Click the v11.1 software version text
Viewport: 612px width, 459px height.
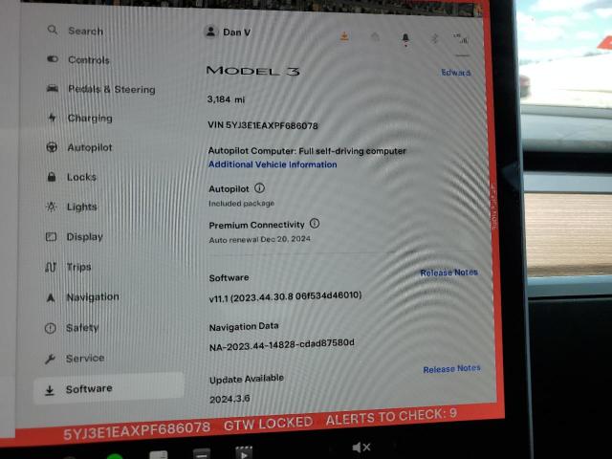(285, 296)
